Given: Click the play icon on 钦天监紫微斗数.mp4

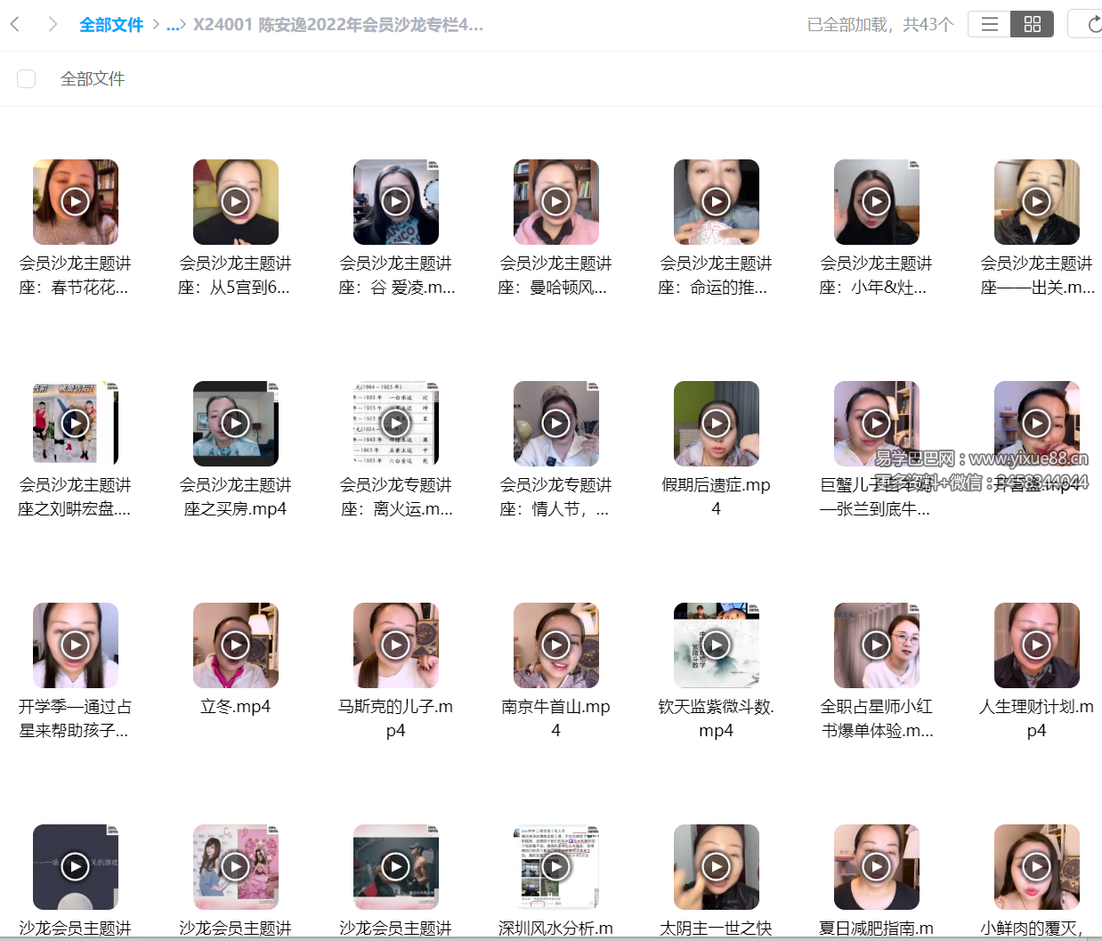Looking at the screenshot, I should 716,645.
